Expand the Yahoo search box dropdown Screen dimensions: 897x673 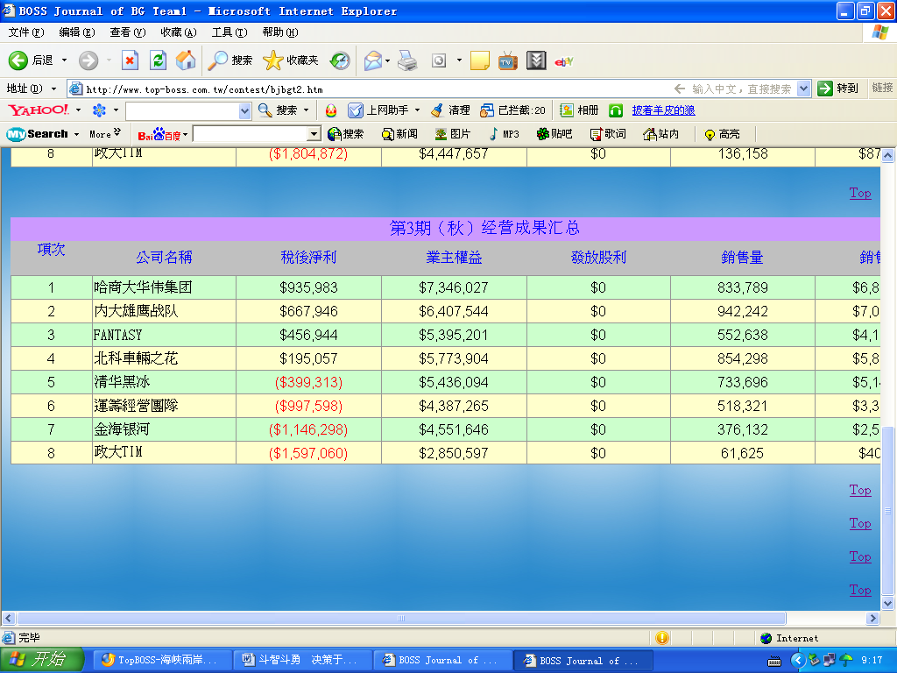tap(245, 111)
